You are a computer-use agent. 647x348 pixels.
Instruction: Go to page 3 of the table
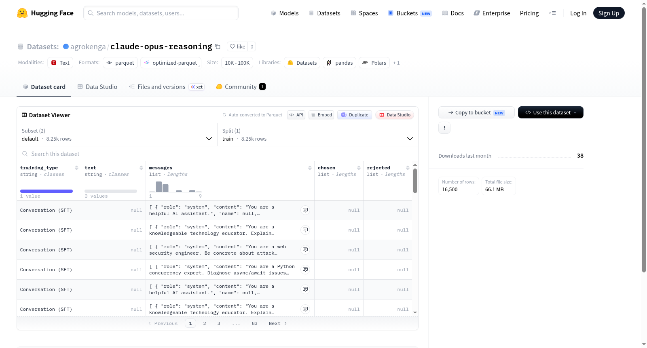click(x=219, y=323)
